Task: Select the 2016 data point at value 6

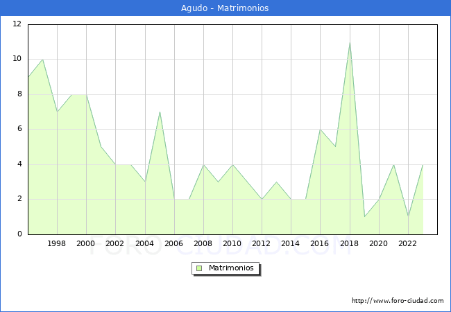Action: coord(320,129)
